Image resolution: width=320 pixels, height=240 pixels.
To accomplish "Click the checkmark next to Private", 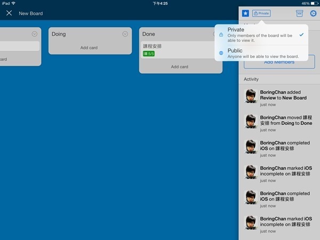I will pyautogui.click(x=301, y=35).
